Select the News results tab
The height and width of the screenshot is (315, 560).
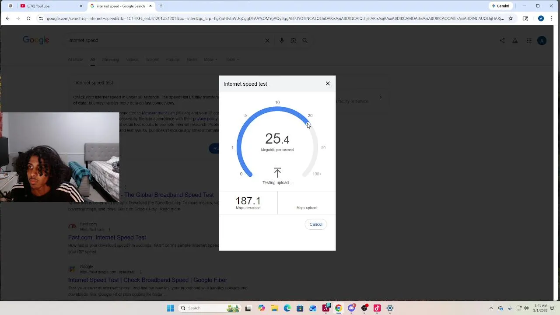click(x=192, y=59)
